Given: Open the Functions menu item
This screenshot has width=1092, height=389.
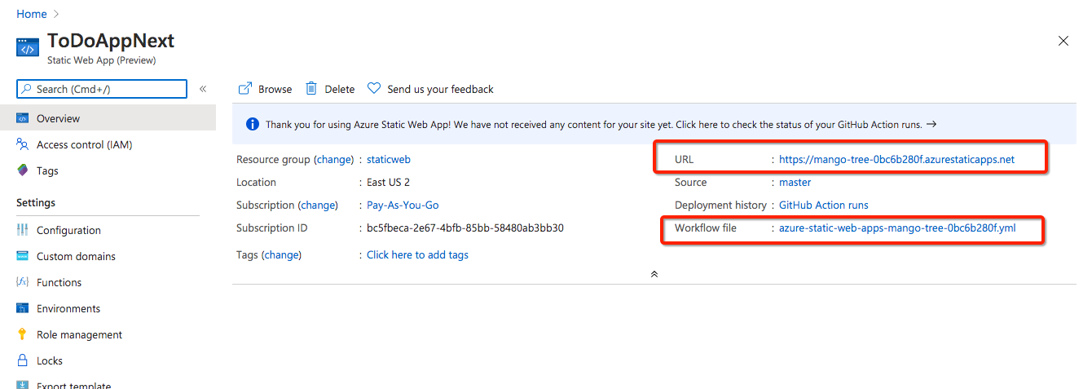Looking at the screenshot, I should [x=59, y=282].
